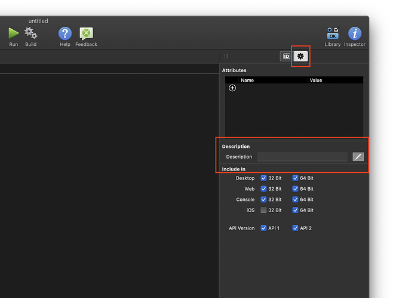Disable API 2 checkbox

[x=295, y=228]
